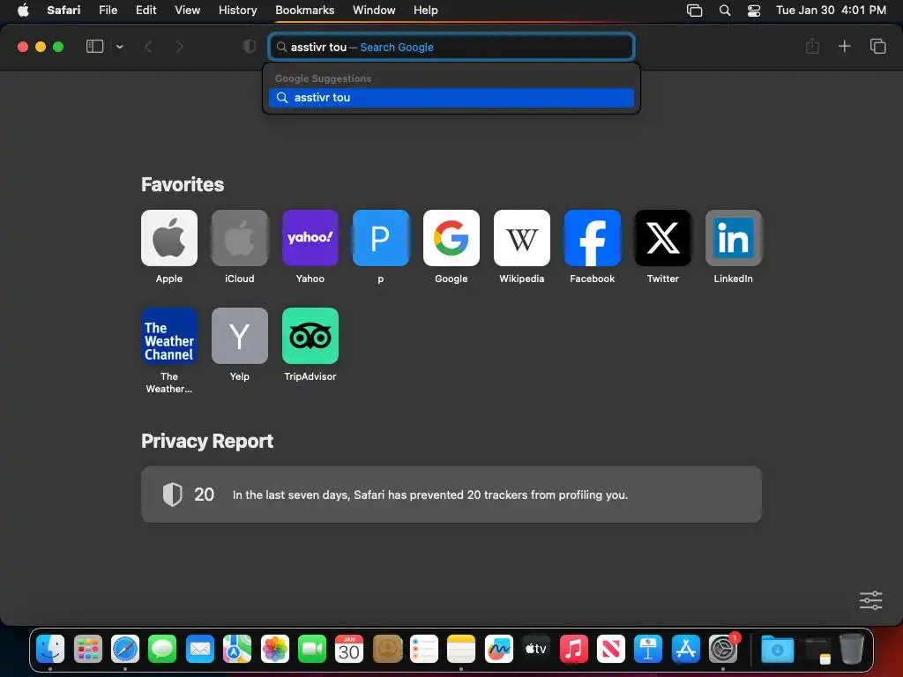Open the Yelp favorite
The image size is (903, 677).
pyautogui.click(x=240, y=336)
